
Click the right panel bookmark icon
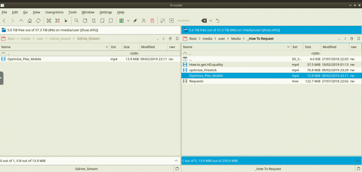click(x=359, y=39)
